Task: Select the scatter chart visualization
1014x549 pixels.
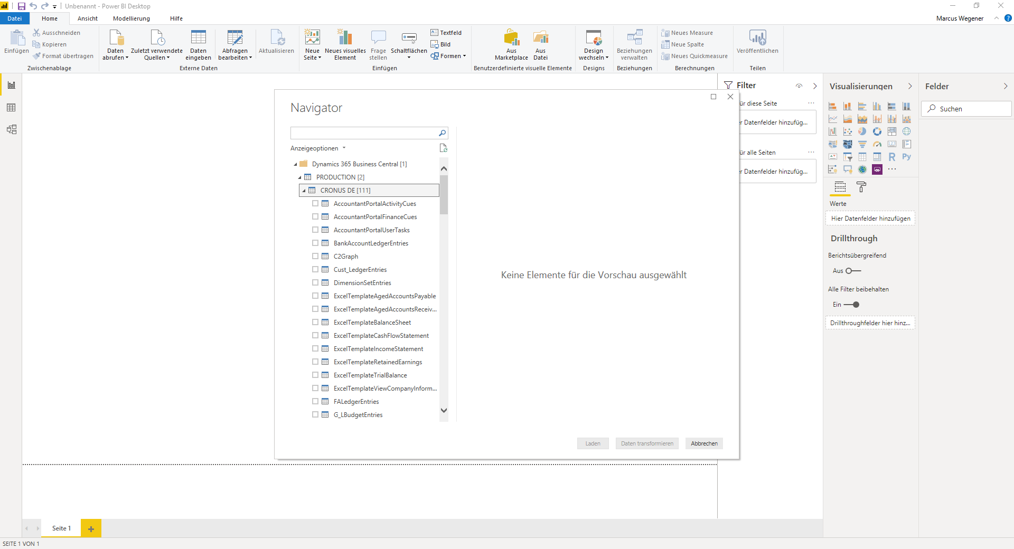Action: tap(848, 131)
